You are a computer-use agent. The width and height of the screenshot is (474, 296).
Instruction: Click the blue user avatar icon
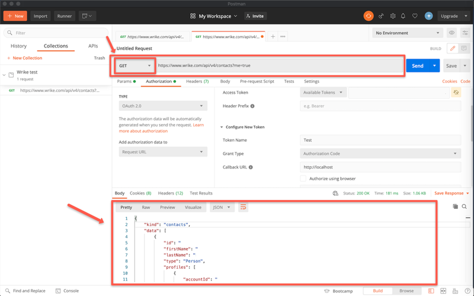[428, 16]
